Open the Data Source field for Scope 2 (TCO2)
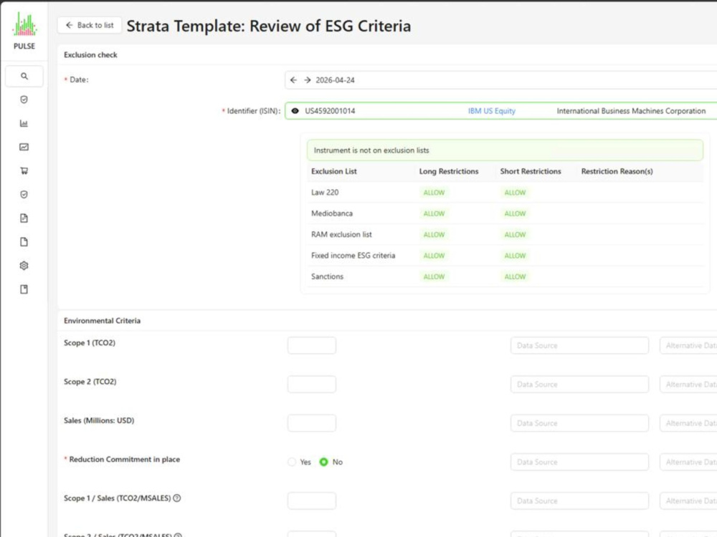Viewport: 717px width, 537px height. pos(579,384)
